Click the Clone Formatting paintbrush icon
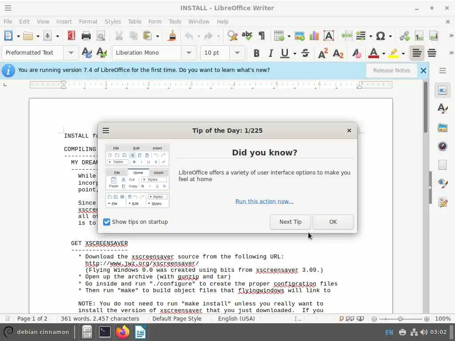Viewport: 455px width, 341px height. [172, 36]
